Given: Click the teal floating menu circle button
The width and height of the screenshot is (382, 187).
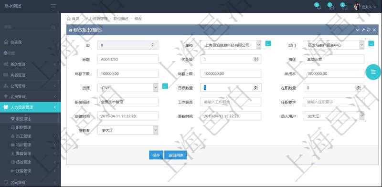Looking at the screenshot, I should [x=373, y=72].
